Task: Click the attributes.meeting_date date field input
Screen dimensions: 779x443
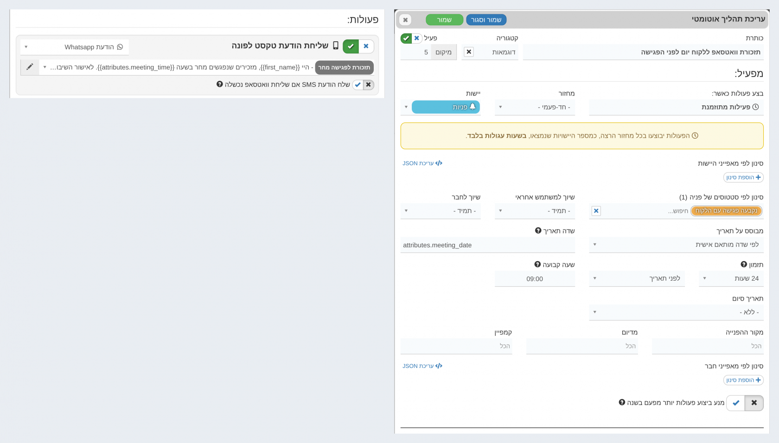Action: [x=487, y=245]
